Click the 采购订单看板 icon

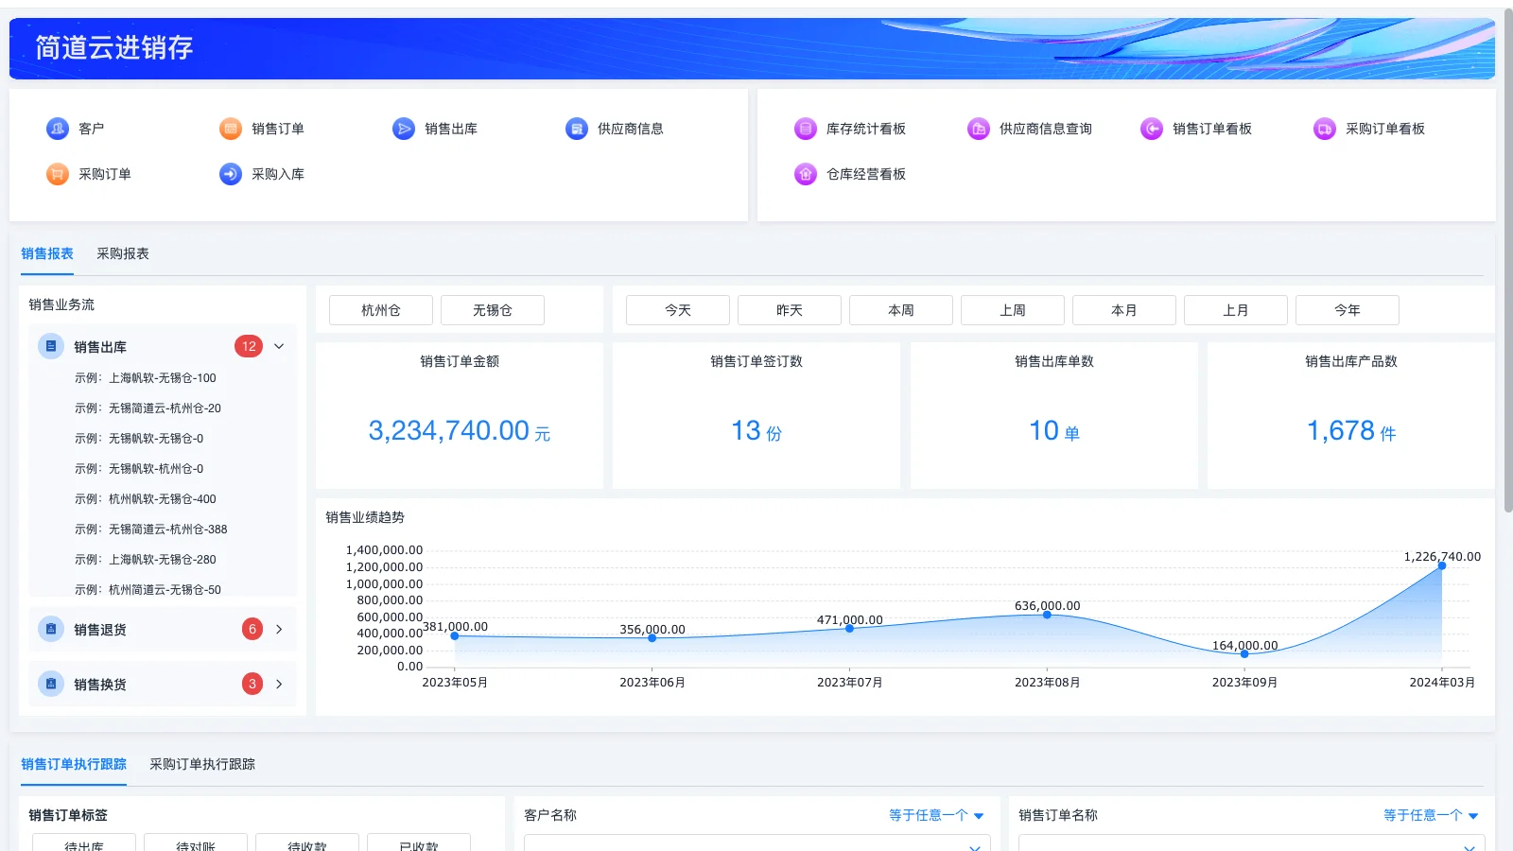coord(1325,129)
